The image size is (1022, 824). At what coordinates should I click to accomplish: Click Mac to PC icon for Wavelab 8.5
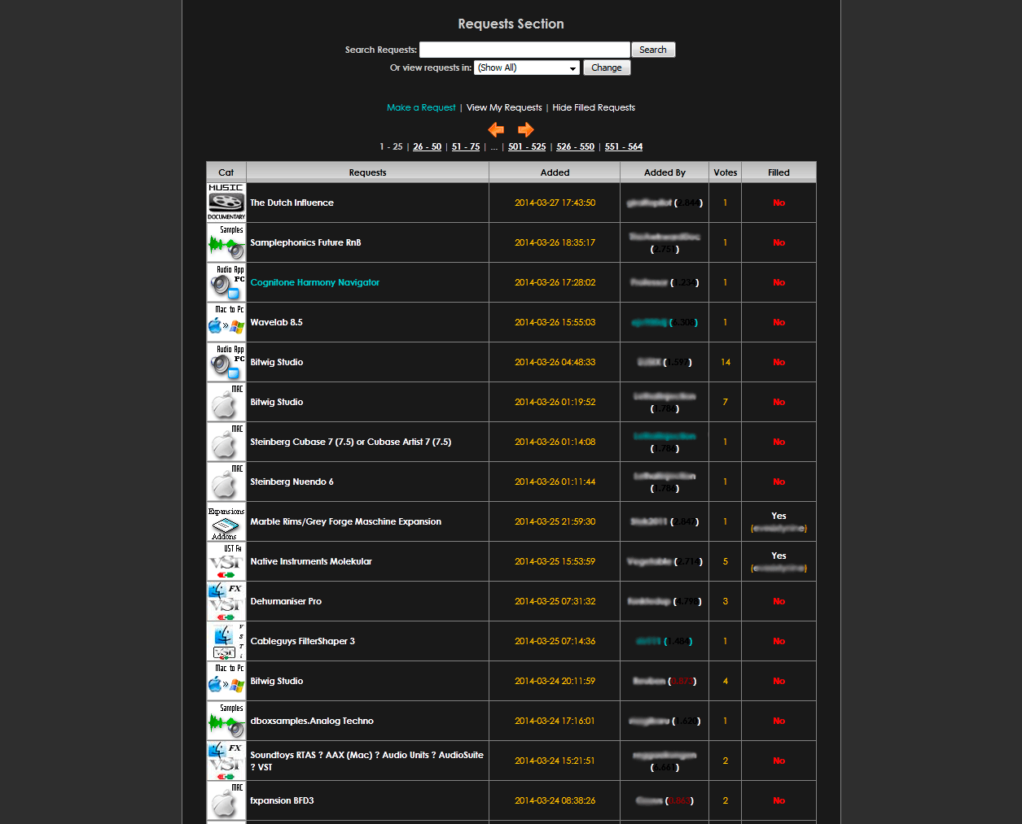click(226, 322)
